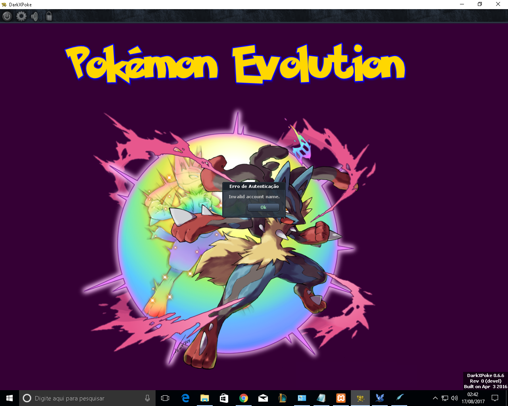The width and height of the screenshot is (508, 406).
Task: Click the teal feather taskbar icon
Action: [399, 398]
